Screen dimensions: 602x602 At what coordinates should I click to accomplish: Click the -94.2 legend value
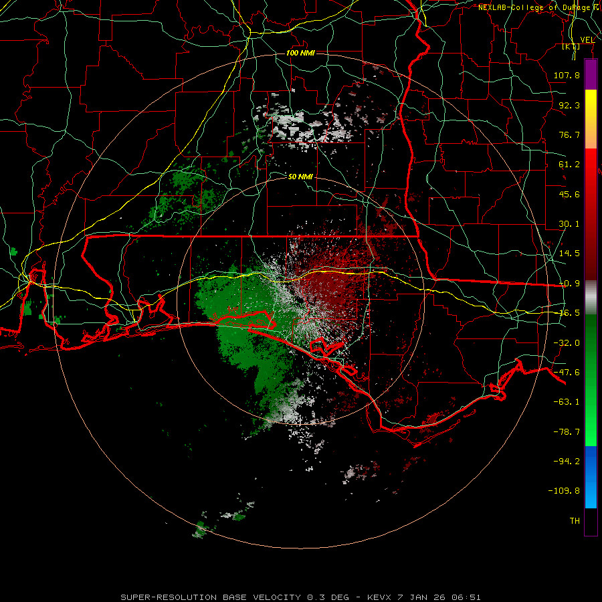pyautogui.click(x=567, y=462)
